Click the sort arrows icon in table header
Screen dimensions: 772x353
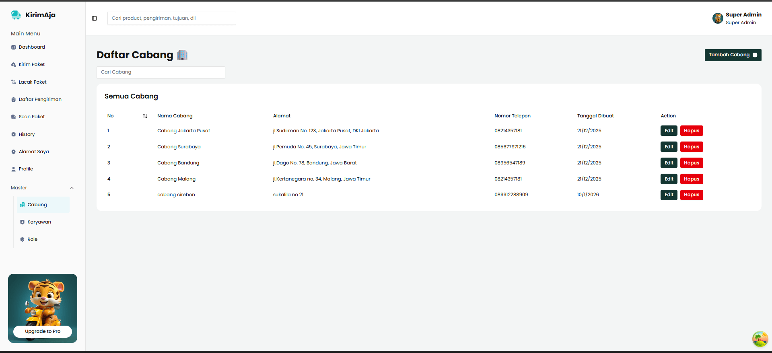[x=145, y=116]
